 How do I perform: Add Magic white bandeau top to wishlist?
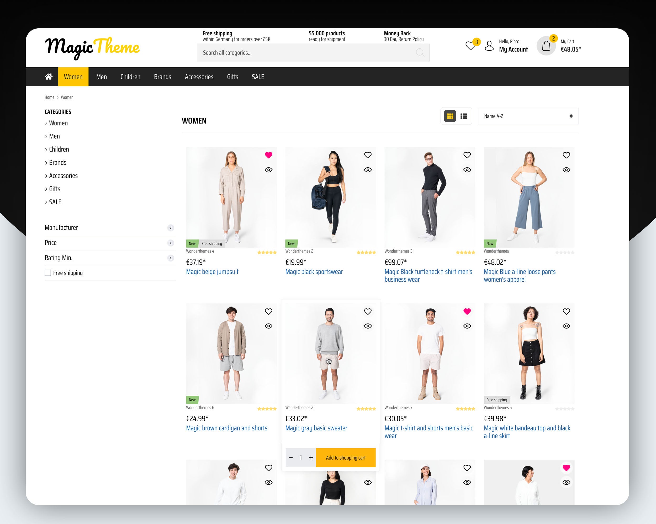(x=566, y=311)
